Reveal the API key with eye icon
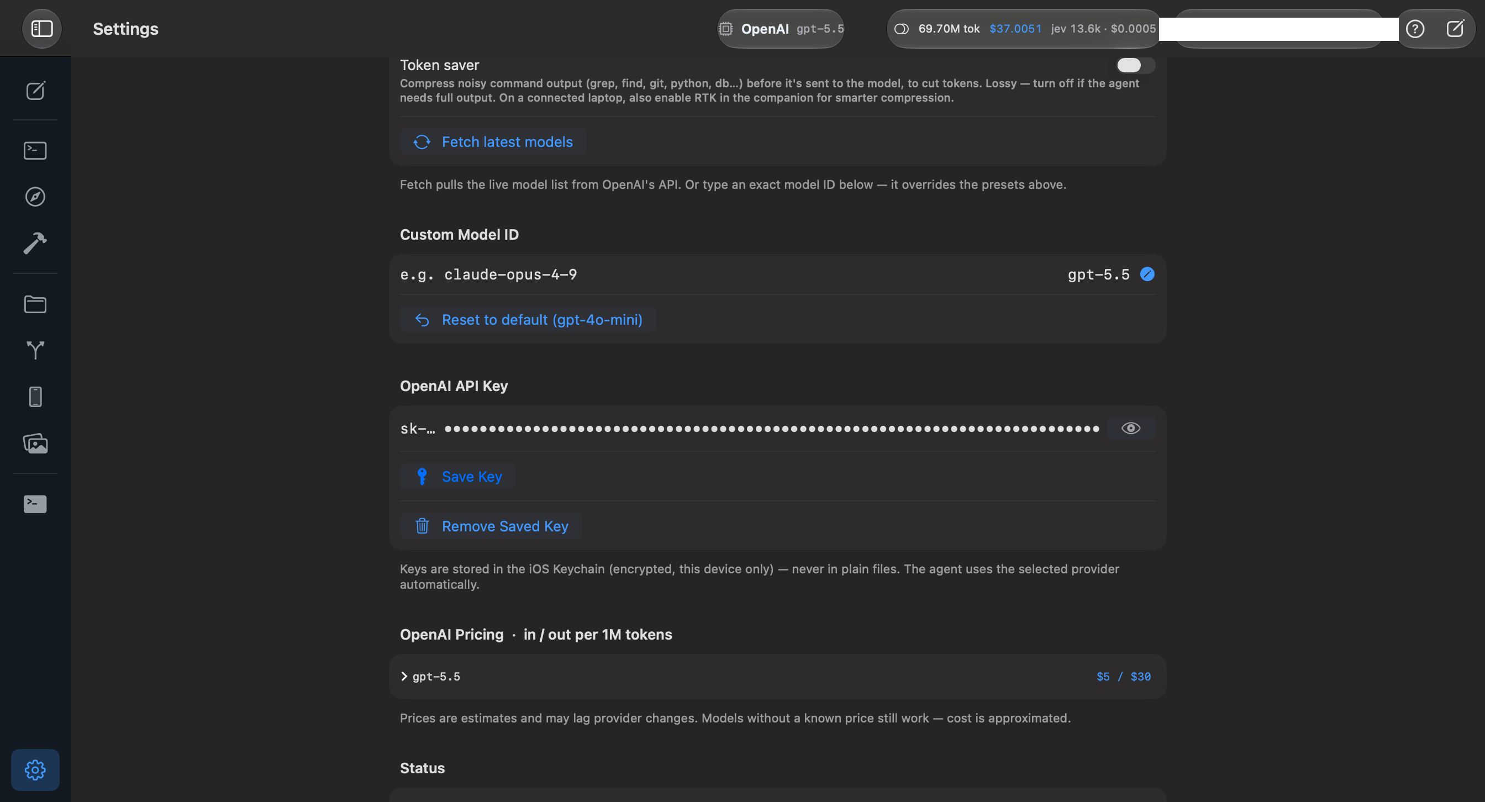This screenshot has width=1485, height=802. pyautogui.click(x=1130, y=428)
